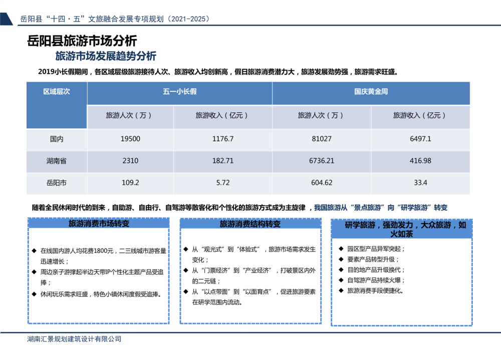Select the 国庆黄金周 table header
This screenshot has height=354, width=501.
pyautogui.click(x=371, y=92)
